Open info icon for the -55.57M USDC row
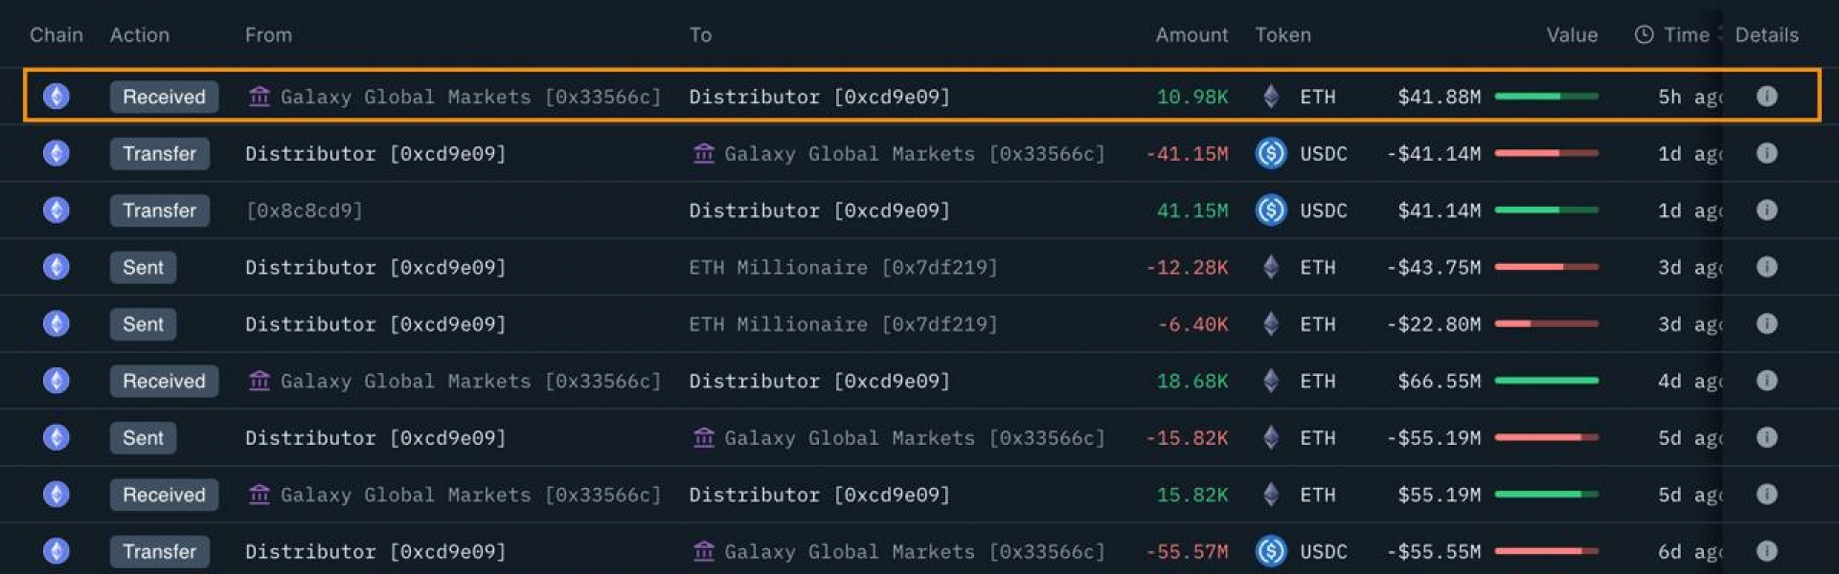 [x=1766, y=551]
